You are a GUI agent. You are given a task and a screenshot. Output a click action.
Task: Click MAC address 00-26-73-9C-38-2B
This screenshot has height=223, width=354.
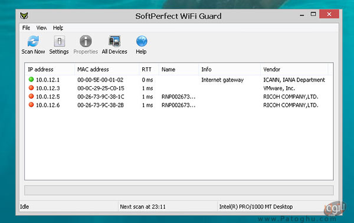[101, 105]
